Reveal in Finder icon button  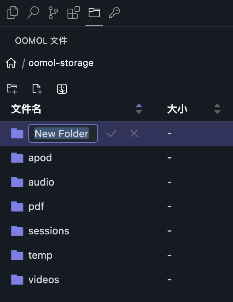[62, 89]
